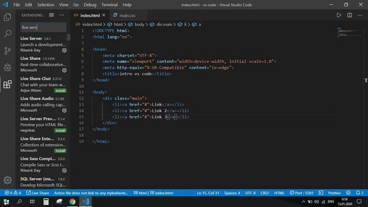Show errors and warnings in status bar

tap(13, 193)
